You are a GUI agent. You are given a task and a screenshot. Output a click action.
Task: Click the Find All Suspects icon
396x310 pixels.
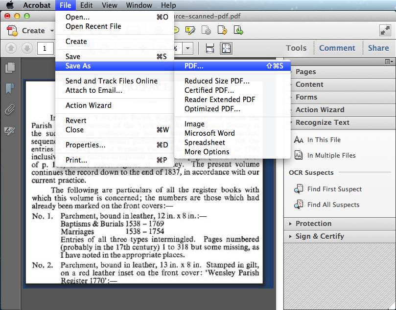point(299,205)
